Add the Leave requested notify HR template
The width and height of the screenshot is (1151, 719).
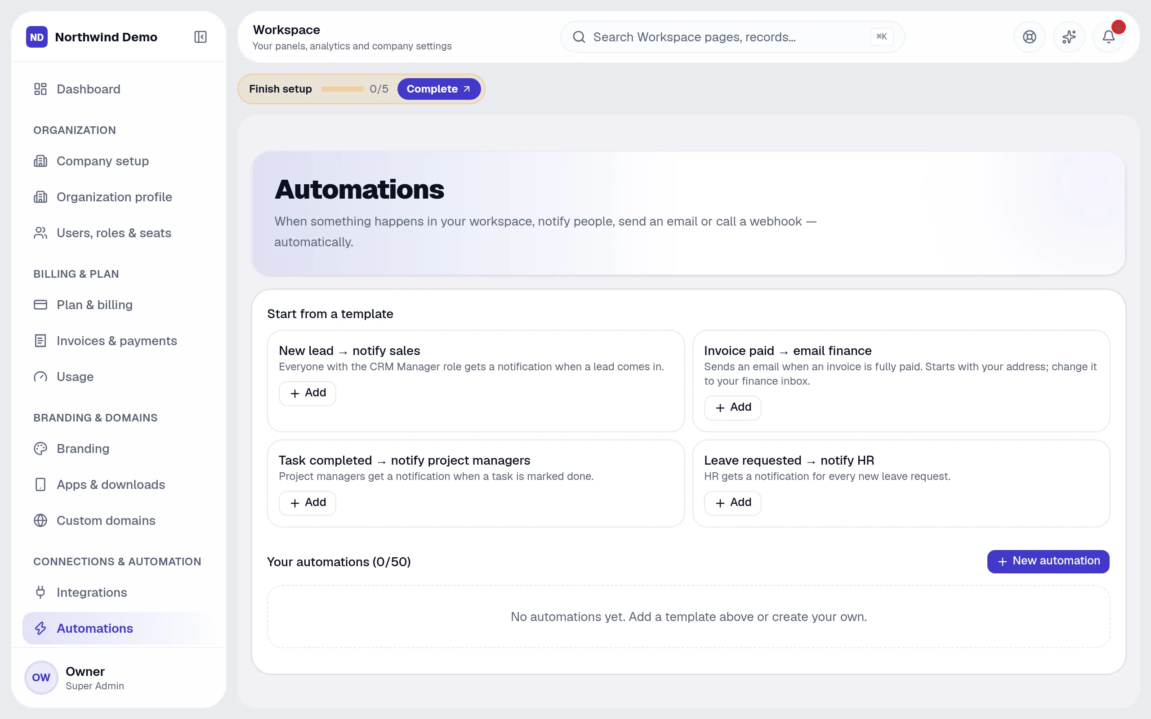(732, 503)
